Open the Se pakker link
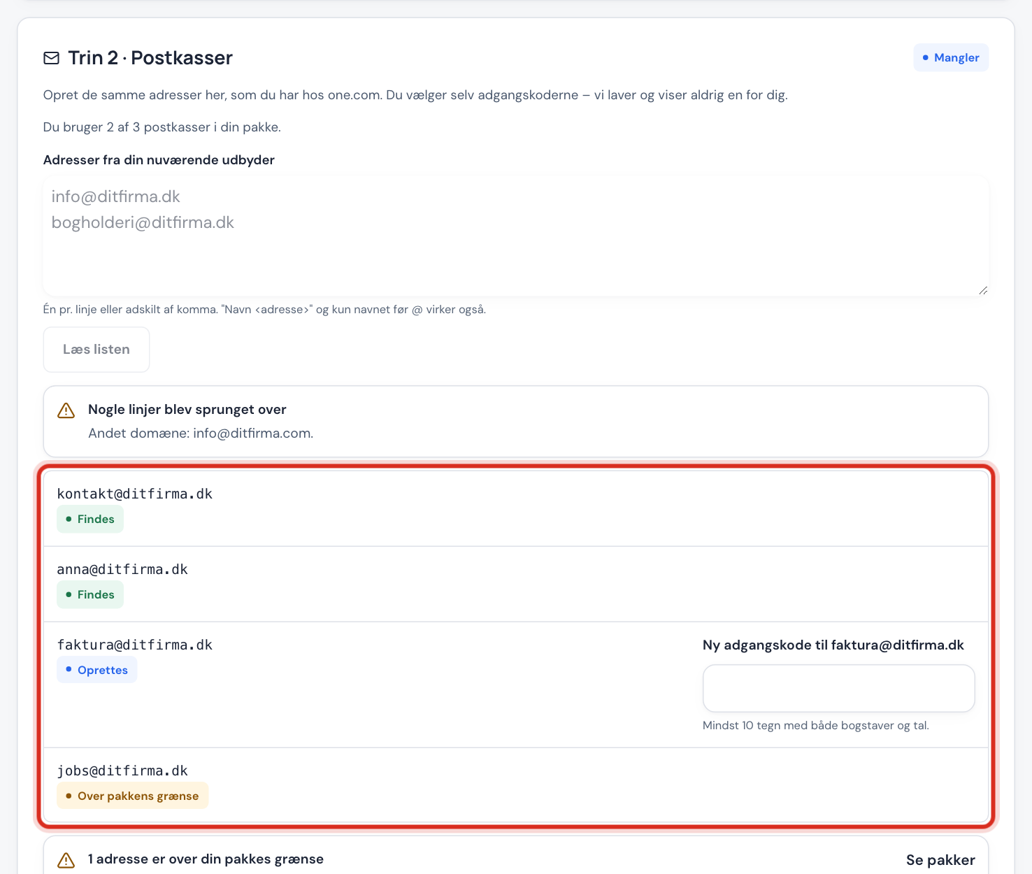 940,860
